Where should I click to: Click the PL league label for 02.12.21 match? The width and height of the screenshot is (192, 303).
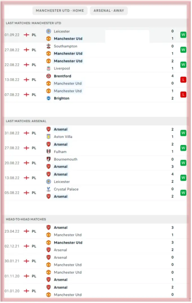click(x=34, y=246)
